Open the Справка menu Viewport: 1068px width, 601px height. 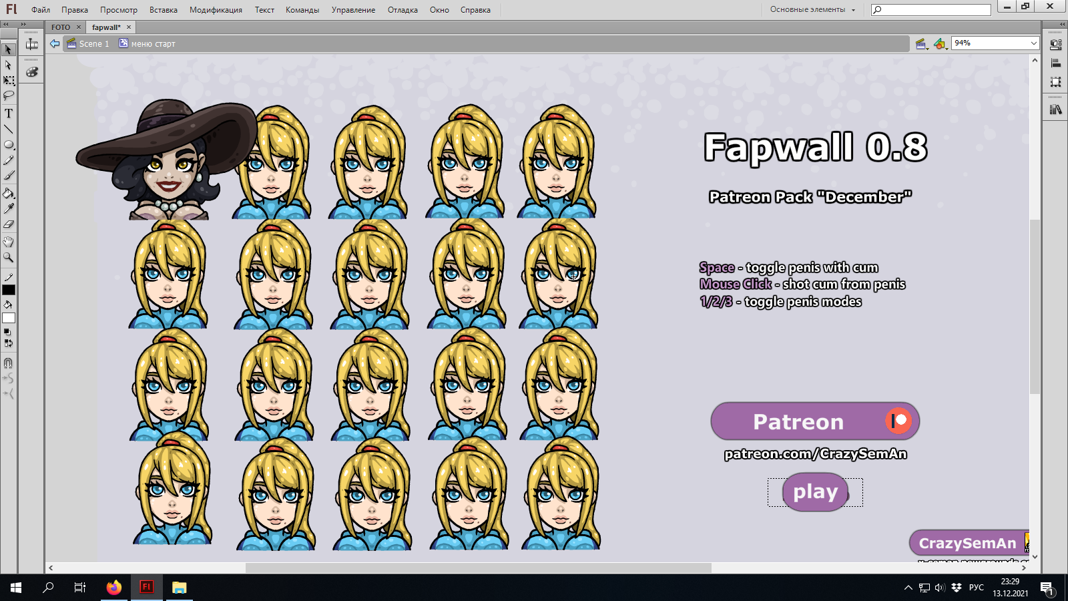click(x=475, y=10)
